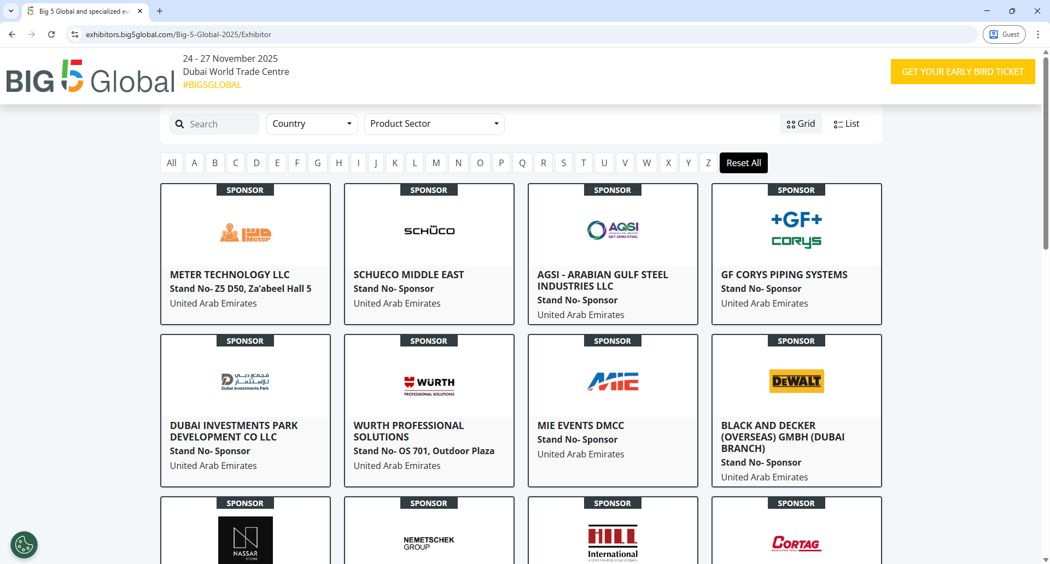Screen dimensions: 1050x564
Task: Open the tab search chevron
Action: (10, 11)
